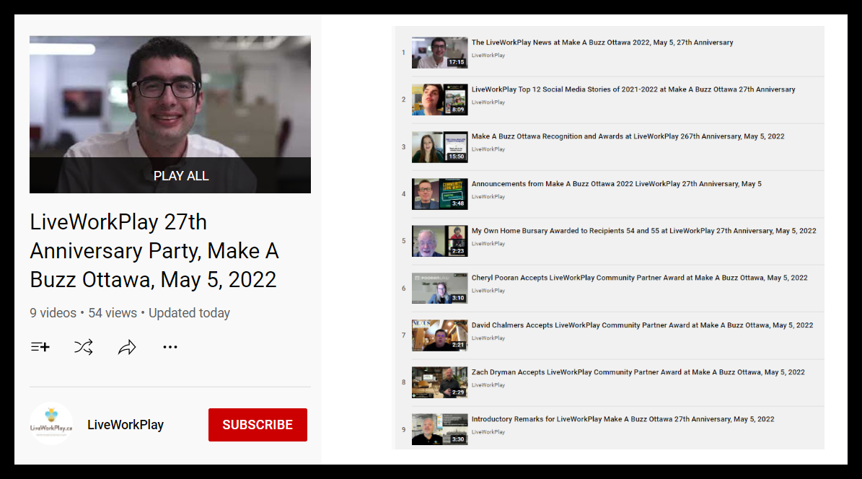Open thumbnail of the 2:21 David Chalmers video
This screenshot has height=479, width=862.
440,335
